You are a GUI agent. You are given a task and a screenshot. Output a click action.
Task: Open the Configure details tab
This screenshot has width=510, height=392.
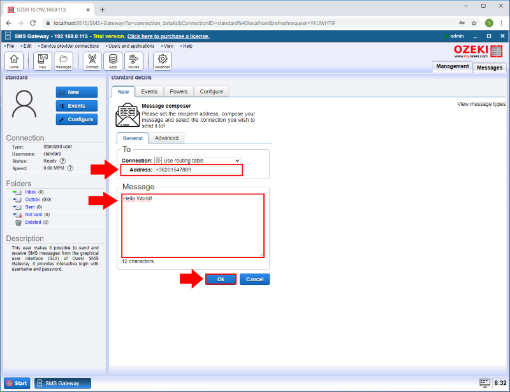coord(211,91)
